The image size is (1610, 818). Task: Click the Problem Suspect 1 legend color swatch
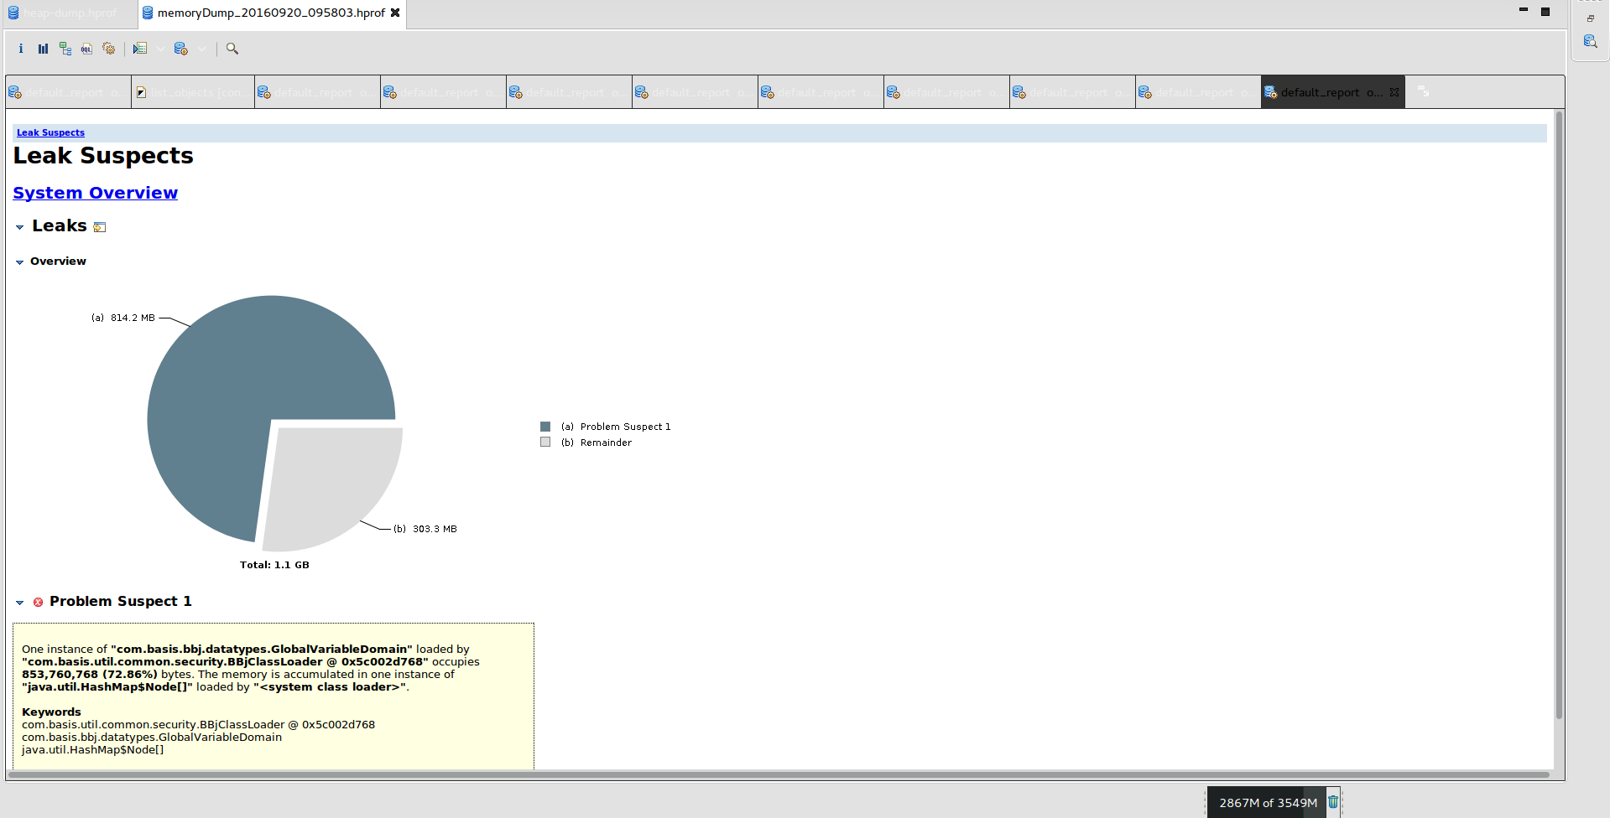[545, 427]
